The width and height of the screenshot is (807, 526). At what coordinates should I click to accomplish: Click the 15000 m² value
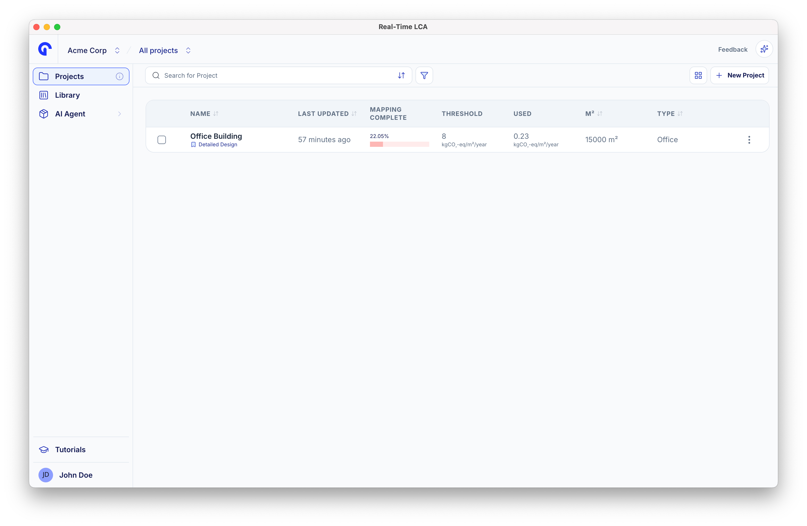coord(601,140)
